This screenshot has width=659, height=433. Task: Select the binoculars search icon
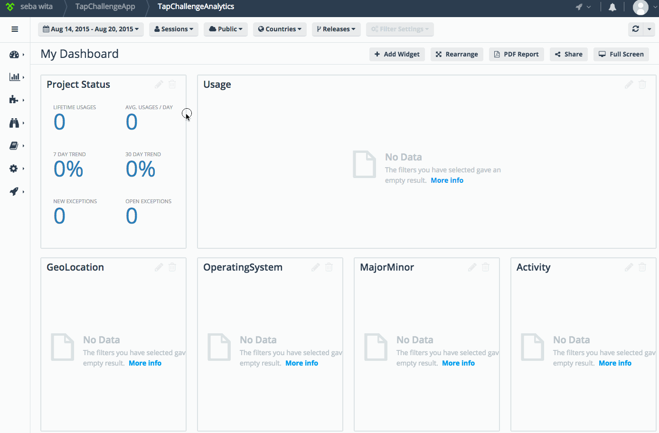[x=14, y=122]
